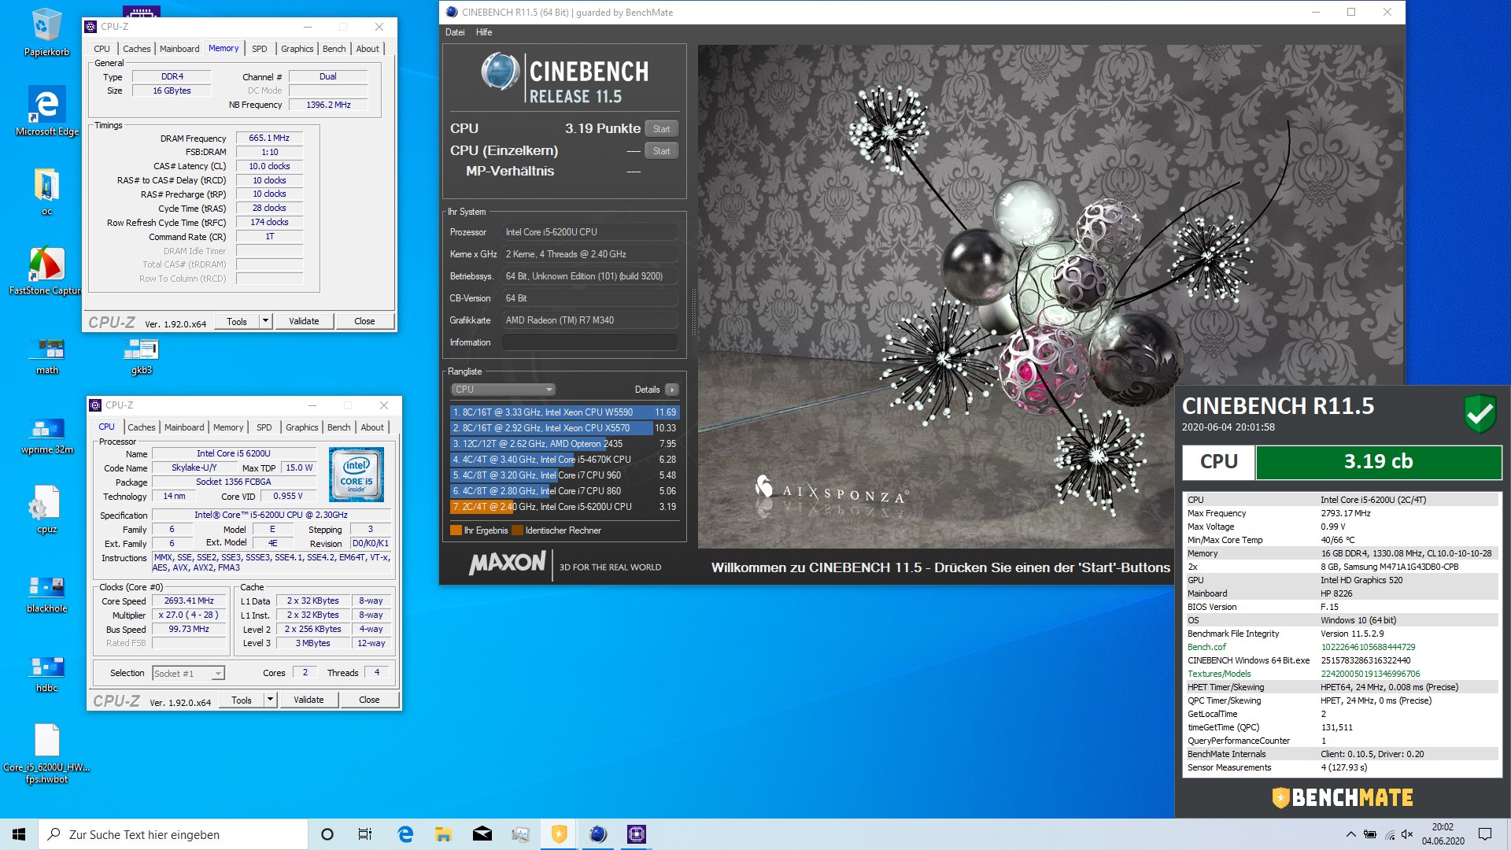Select the blackhole desktop icon
Screen dimensions: 1511x850
tap(46, 594)
